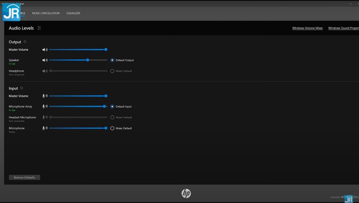This screenshot has height=203, width=359.
Task: Click the Speaker volume slider handle
Action: (x=88, y=60)
